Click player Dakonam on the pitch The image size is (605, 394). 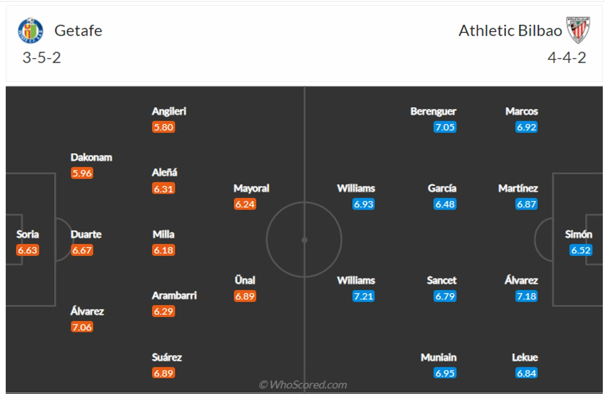pos(91,157)
